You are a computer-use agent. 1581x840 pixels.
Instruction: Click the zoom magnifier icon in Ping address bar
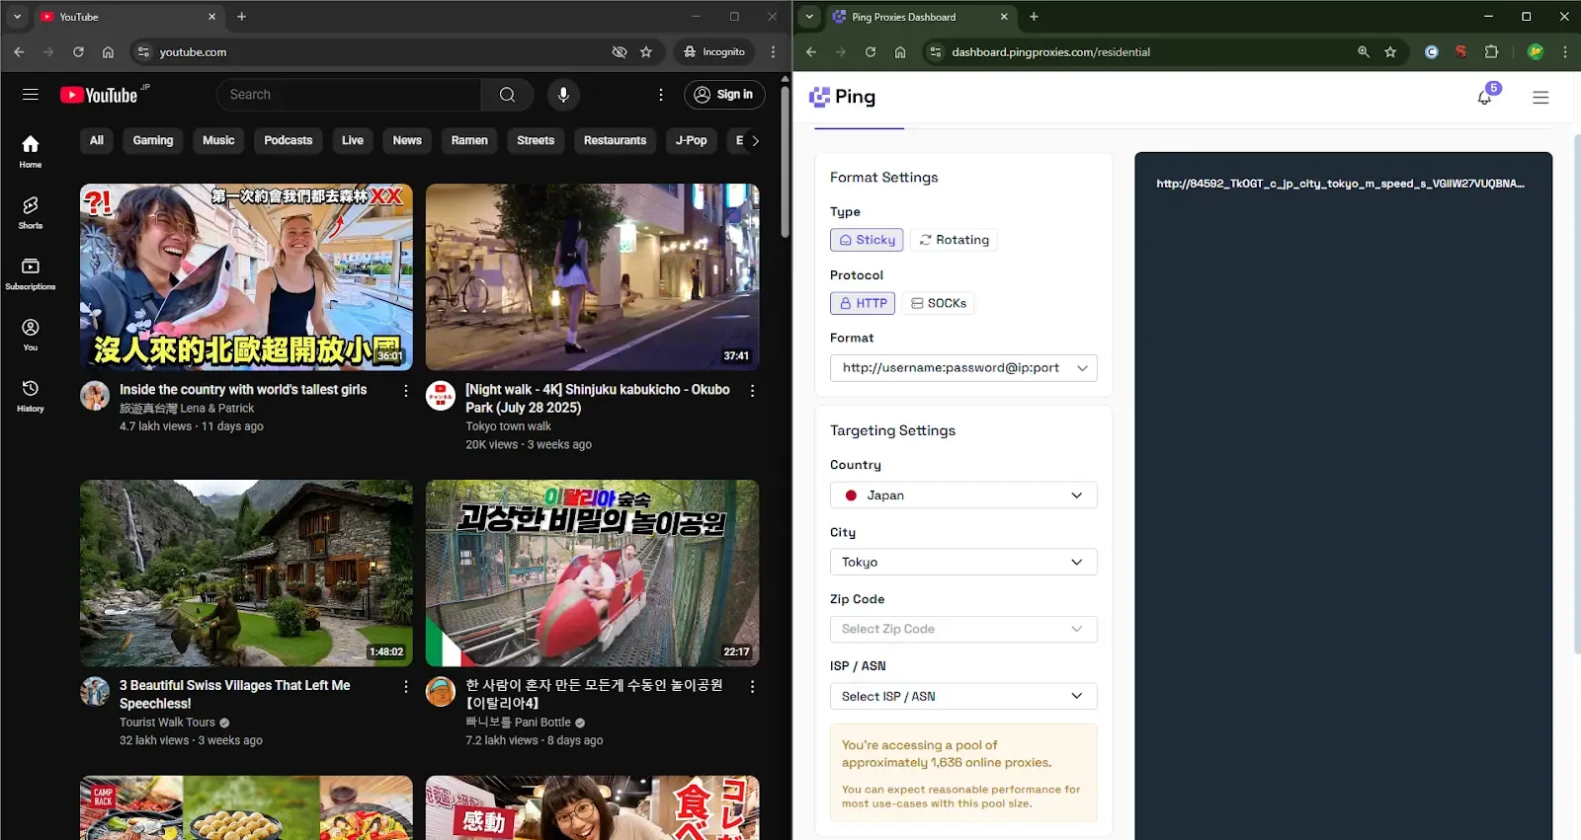1364,52
